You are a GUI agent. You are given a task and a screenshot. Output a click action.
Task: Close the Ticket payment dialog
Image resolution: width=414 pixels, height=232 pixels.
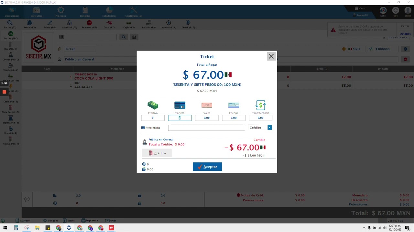(271, 56)
